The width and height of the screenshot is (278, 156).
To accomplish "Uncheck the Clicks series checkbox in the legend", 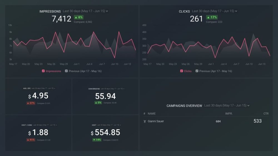I will click(x=182, y=71).
